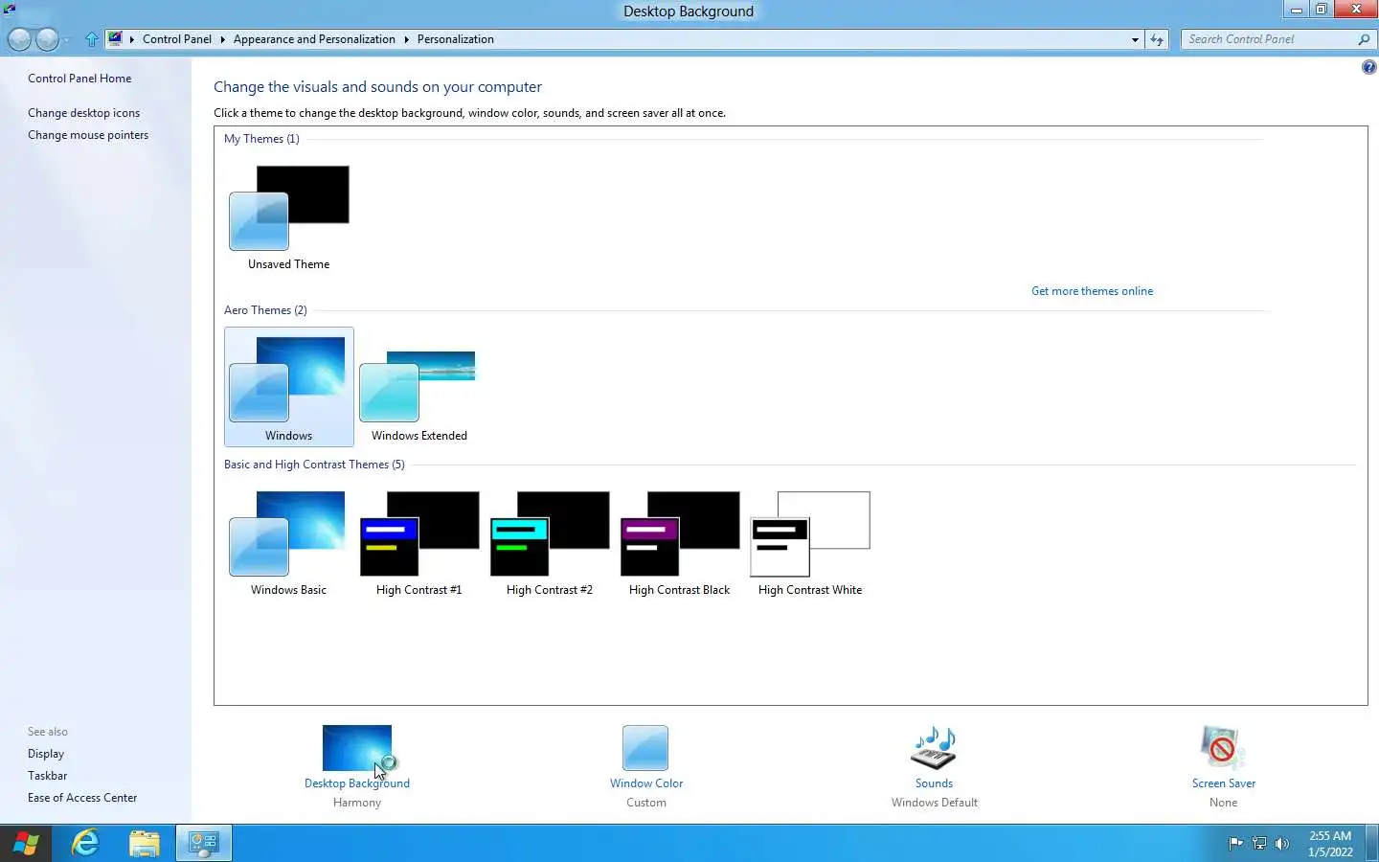
Task: Click the My Themes (1) group header
Action: 261,139
